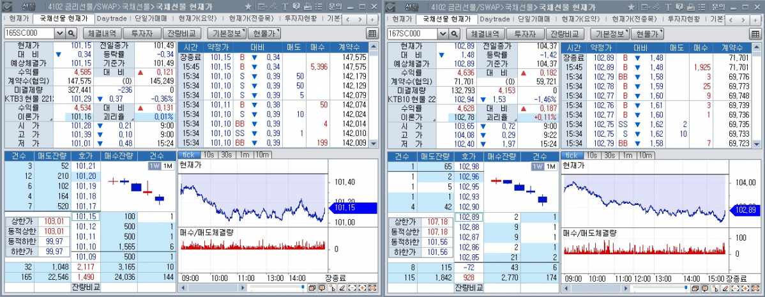Open symbol code dropdown for 167SC000
765x297 pixels.
point(443,34)
